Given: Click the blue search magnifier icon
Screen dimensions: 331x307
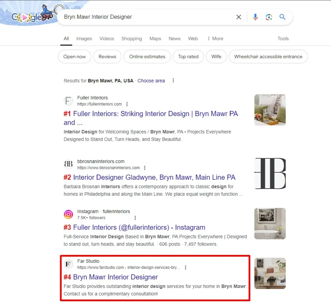Looking at the screenshot, I should 282,17.
